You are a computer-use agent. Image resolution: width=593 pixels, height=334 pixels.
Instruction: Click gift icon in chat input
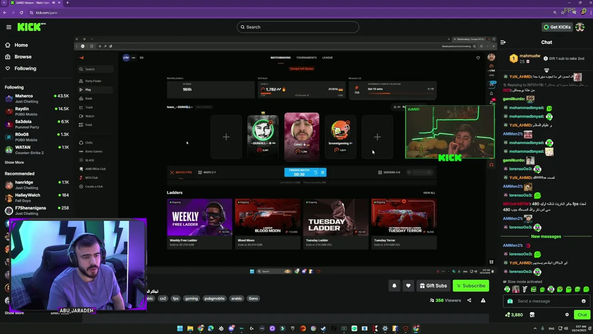coord(510,301)
